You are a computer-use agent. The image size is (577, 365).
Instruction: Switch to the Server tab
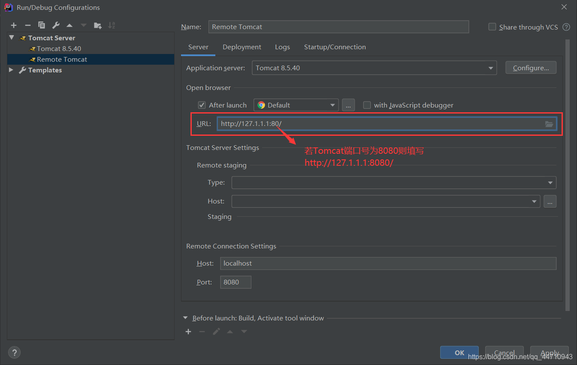click(198, 47)
